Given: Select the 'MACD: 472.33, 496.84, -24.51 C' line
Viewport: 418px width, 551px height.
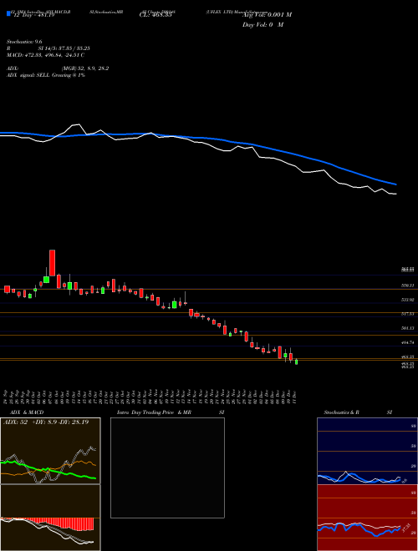Looking at the screenshot, I should coord(46,55).
